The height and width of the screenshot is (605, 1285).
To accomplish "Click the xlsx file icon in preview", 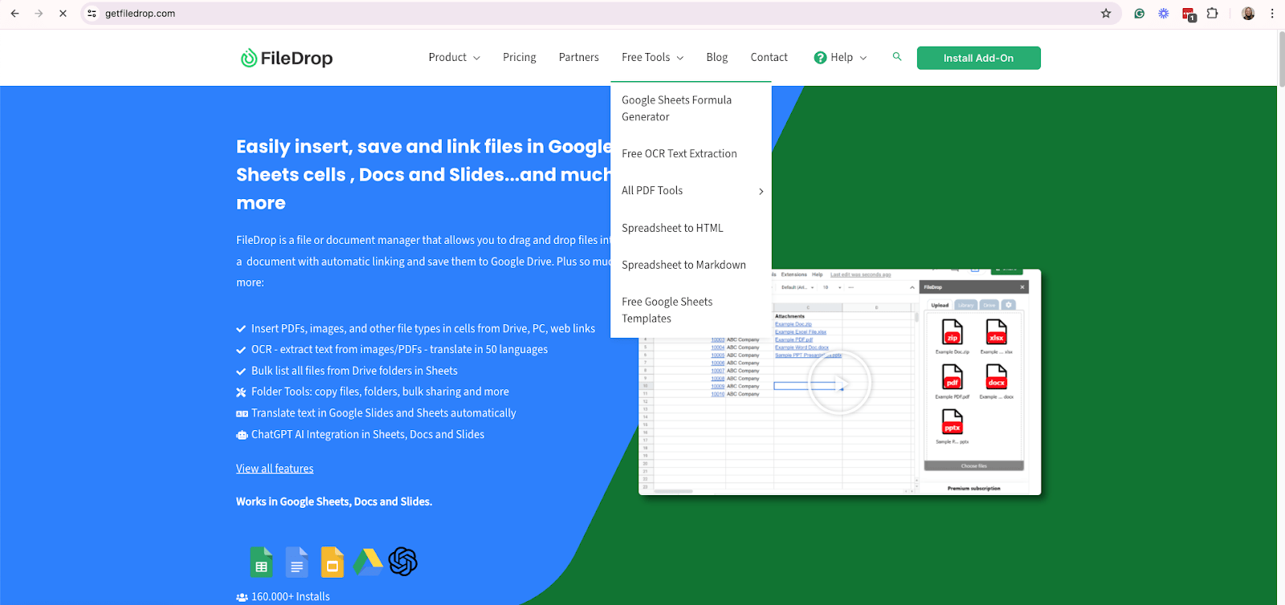I will pos(996,331).
